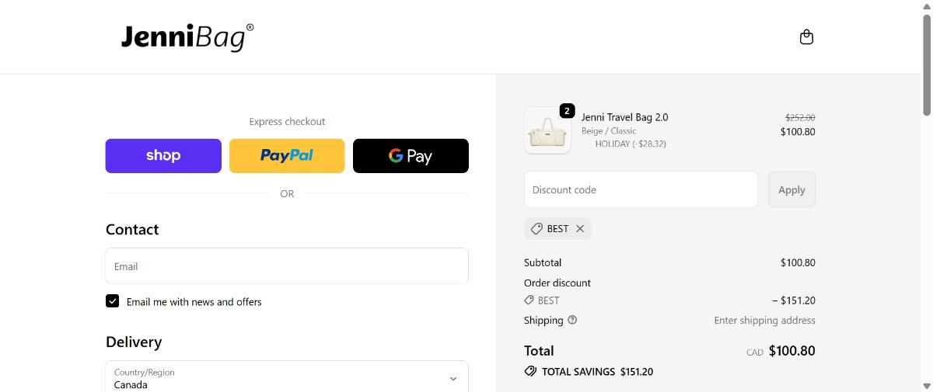
Task: Click into the Discount code field
Action: pos(641,189)
